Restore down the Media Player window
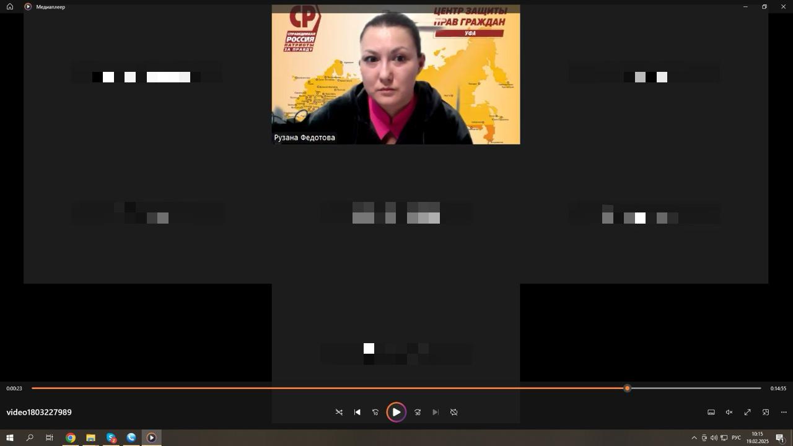The width and height of the screenshot is (793, 446). point(765,7)
